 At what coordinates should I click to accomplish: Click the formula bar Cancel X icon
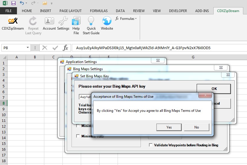click(45, 48)
